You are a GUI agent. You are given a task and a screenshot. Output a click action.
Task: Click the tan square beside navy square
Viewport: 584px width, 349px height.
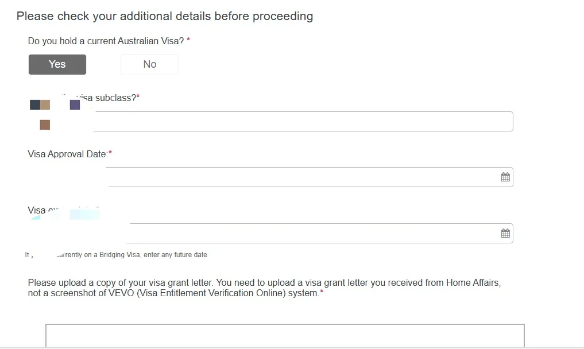pyautogui.click(x=45, y=105)
